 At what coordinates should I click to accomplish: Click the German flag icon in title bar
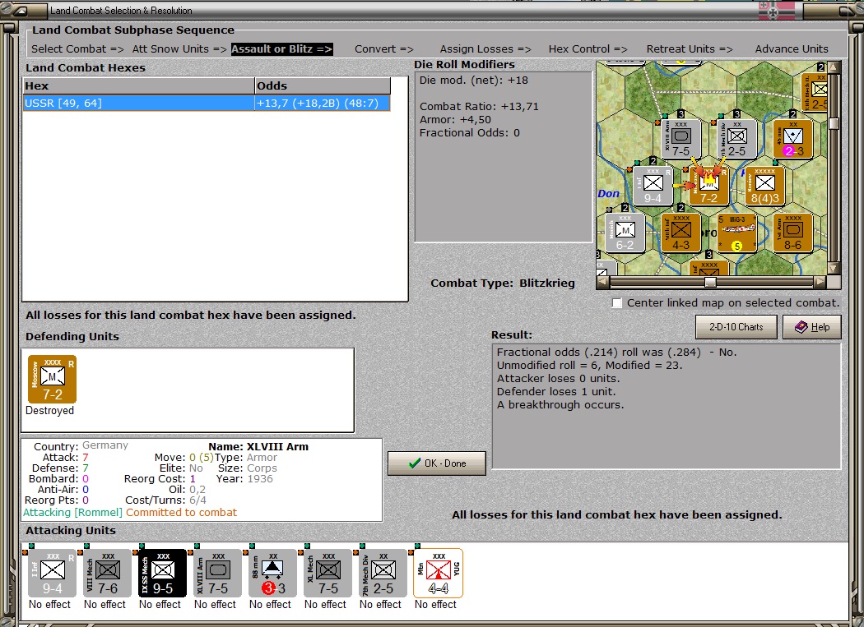click(x=777, y=10)
